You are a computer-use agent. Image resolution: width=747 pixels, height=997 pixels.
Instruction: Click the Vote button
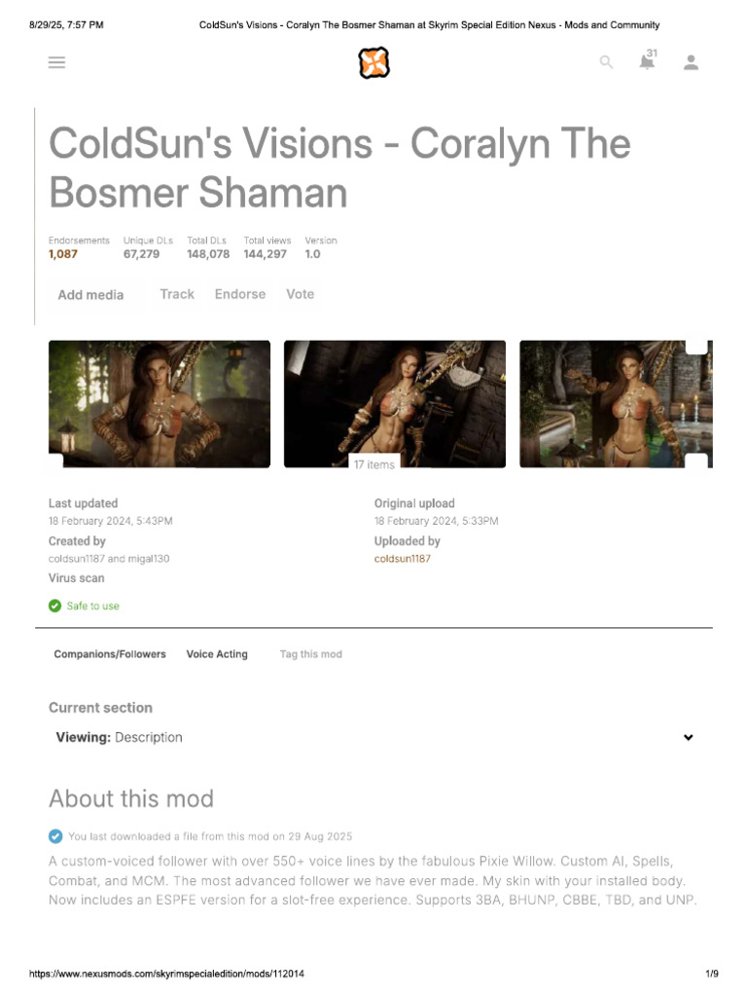(300, 294)
